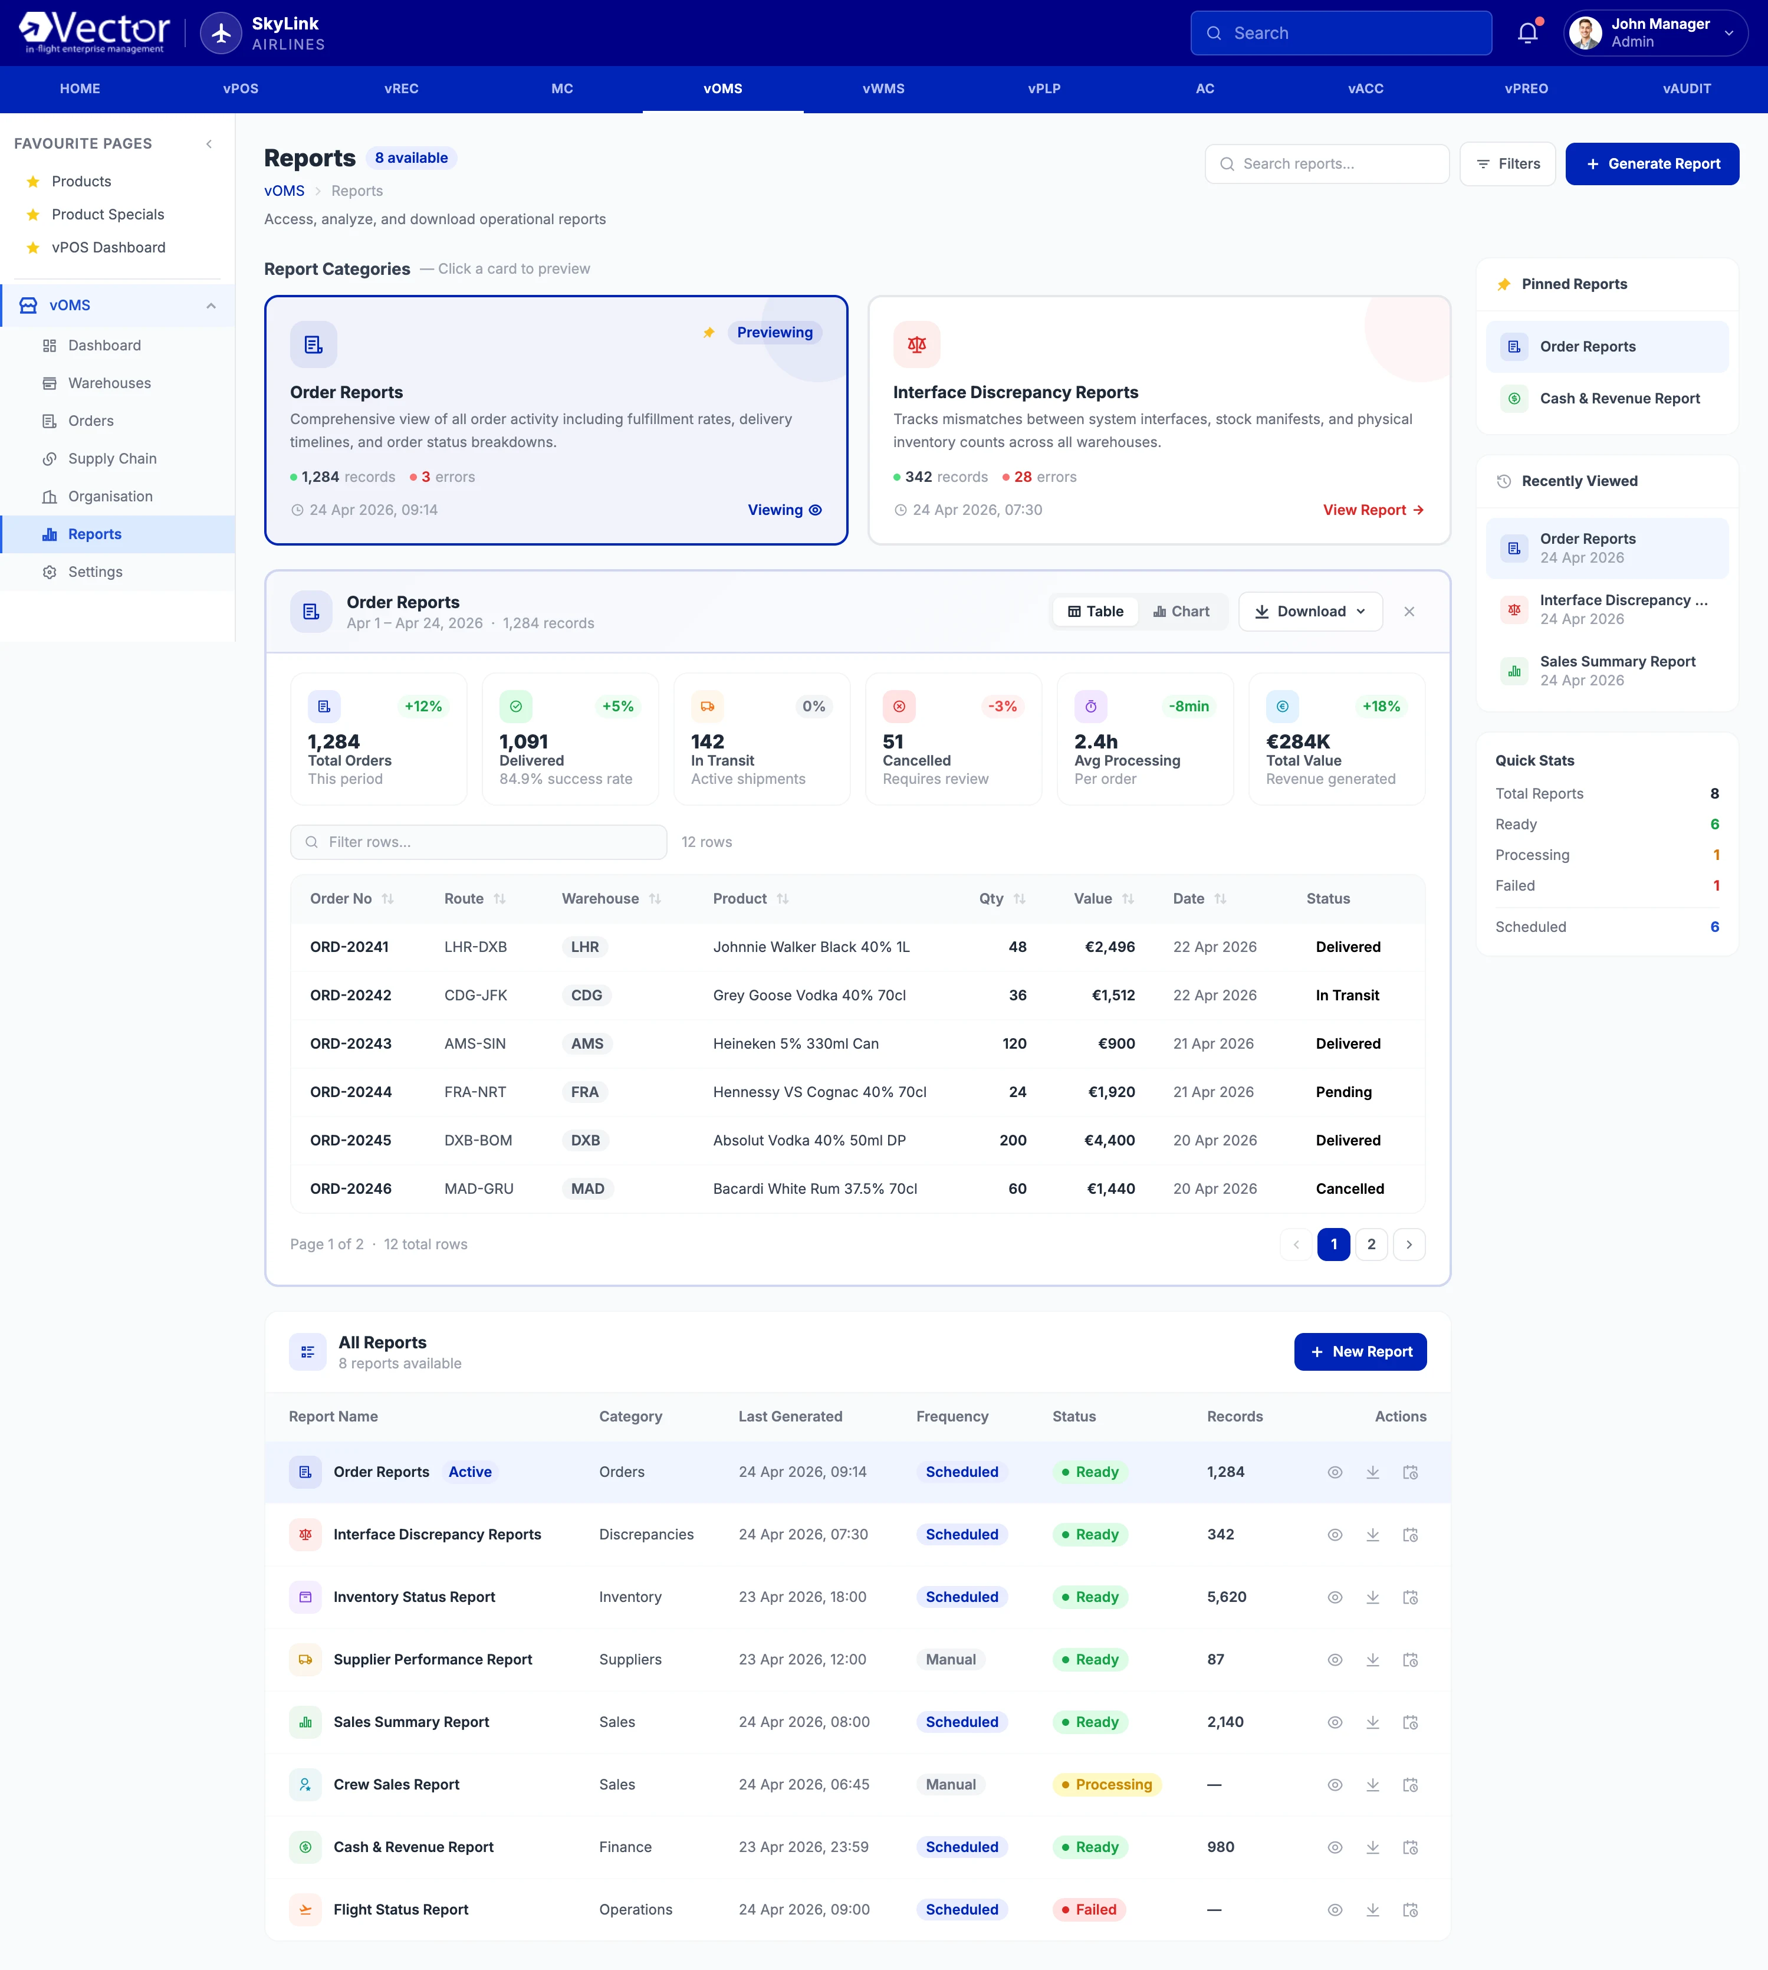Open Supply Chain from the sidebar
Image resolution: width=1768 pixels, height=1970 pixels.
pos(117,458)
